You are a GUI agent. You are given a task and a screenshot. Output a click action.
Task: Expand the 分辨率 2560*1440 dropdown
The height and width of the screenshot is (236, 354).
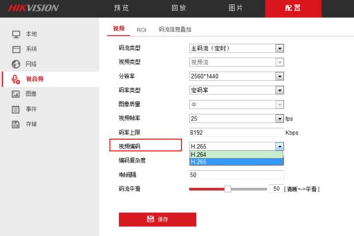pyautogui.click(x=236, y=76)
